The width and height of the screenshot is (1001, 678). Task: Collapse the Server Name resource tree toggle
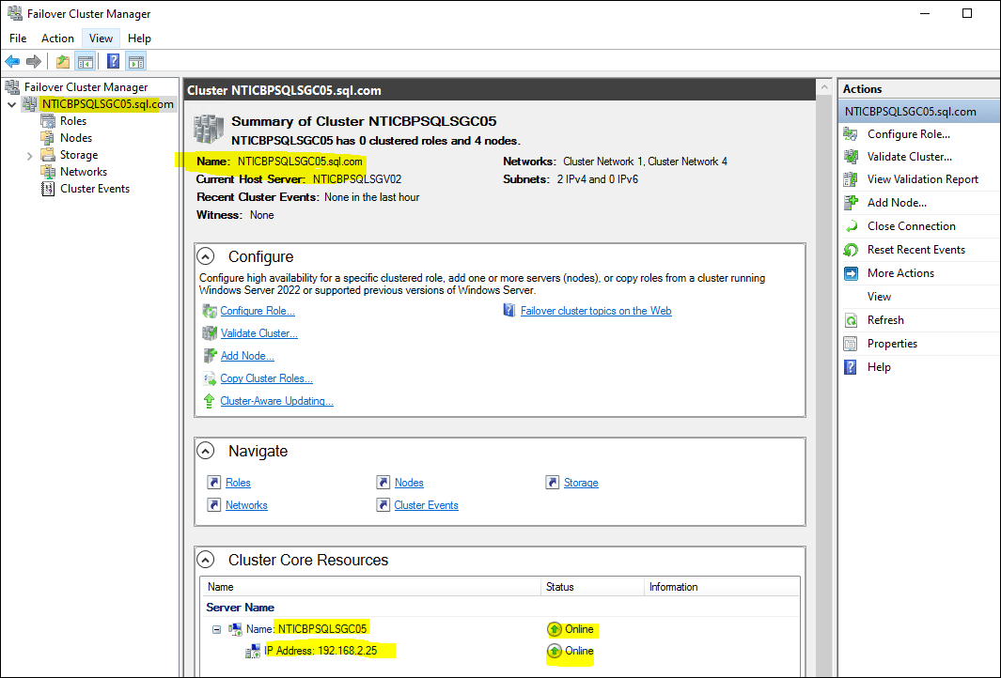217,629
